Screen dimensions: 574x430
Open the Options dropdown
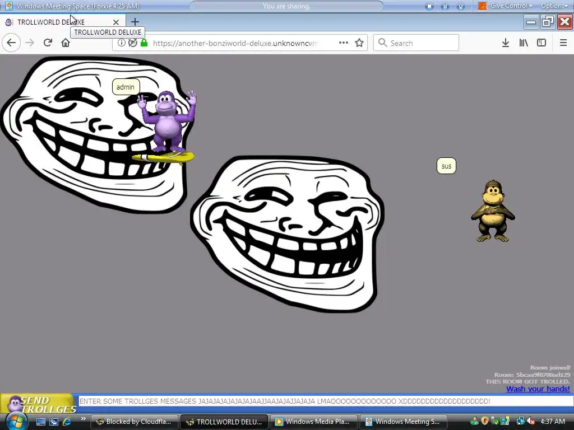click(554, 6)
